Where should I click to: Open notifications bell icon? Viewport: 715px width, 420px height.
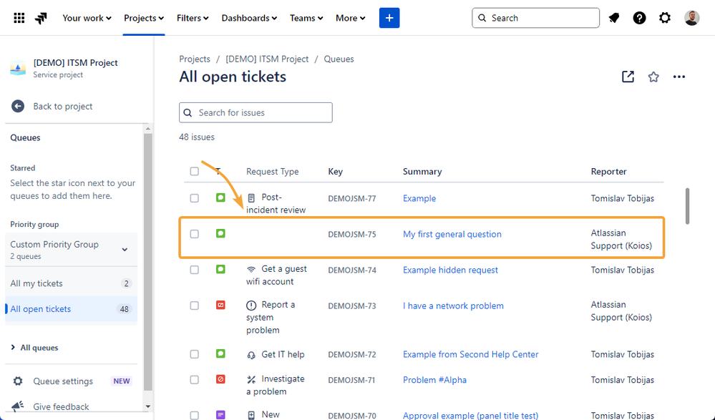pyautogui.click(x=614, y=18)
